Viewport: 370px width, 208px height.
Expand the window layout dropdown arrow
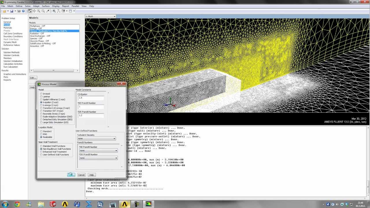[x=67, y=11]
